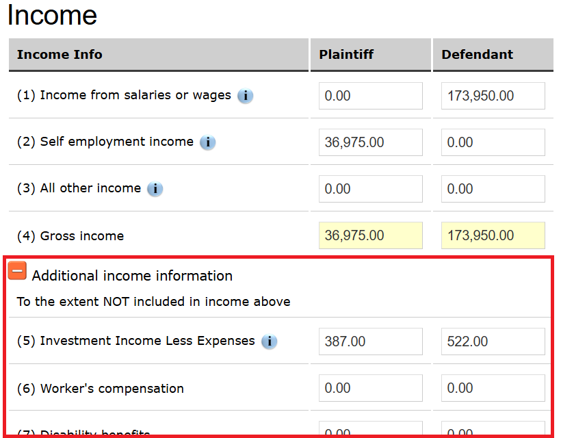Edit Defendant Worker's compensation field
Viewport: 561px width, 438px height.
click(493, 388)
